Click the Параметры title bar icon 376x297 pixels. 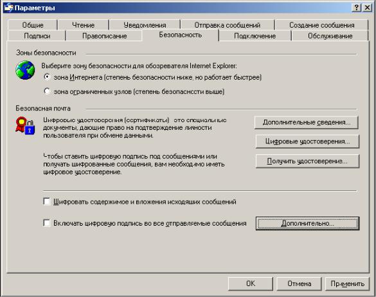point(8,8)
